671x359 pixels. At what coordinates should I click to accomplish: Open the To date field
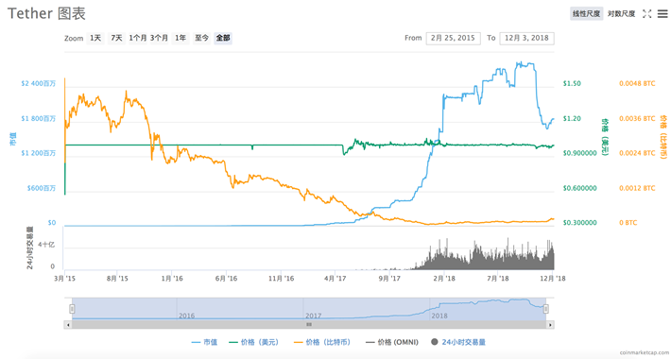526,38
